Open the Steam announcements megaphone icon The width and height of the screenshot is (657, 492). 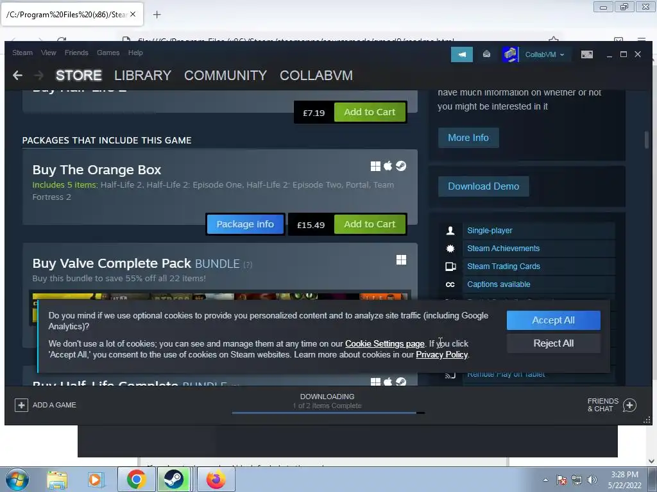pyautogui.click(x=462, y=54)
